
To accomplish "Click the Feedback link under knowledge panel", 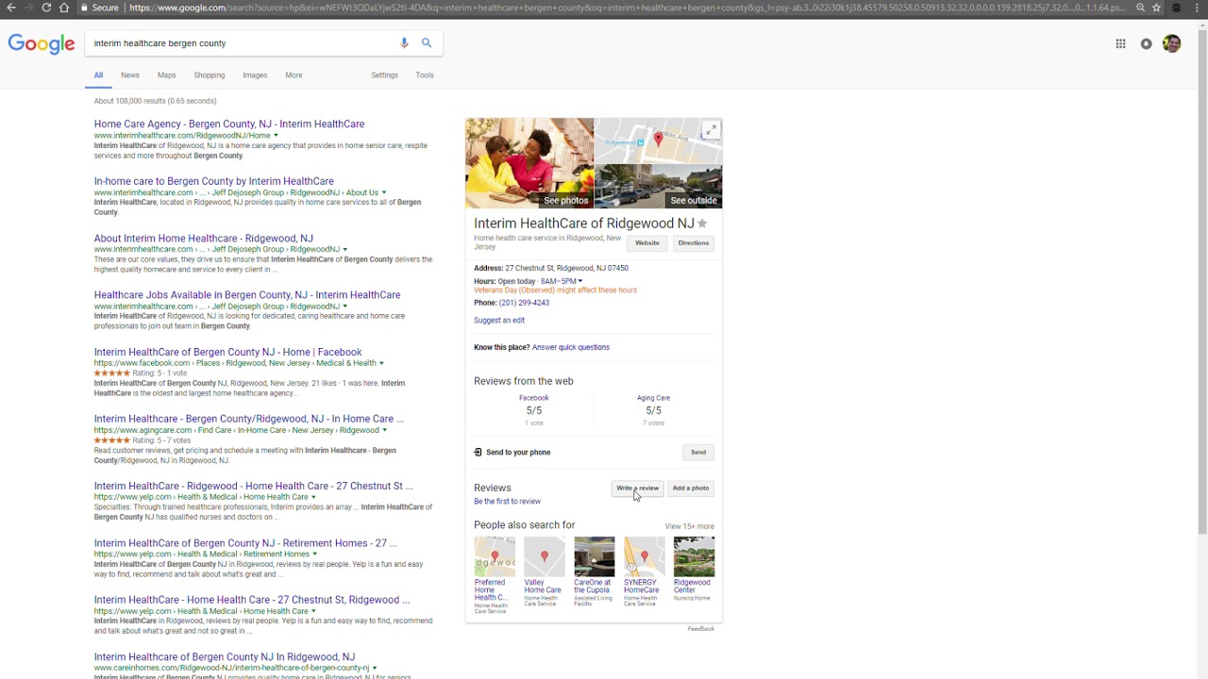I will (701, 629).
